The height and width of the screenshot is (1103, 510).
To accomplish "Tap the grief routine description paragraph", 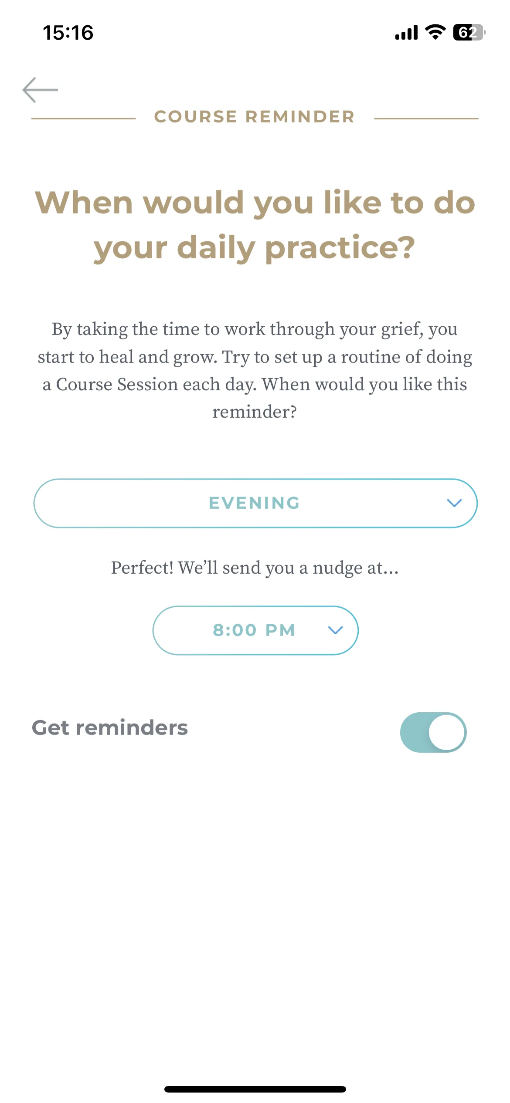I will (x=255, y=370).
